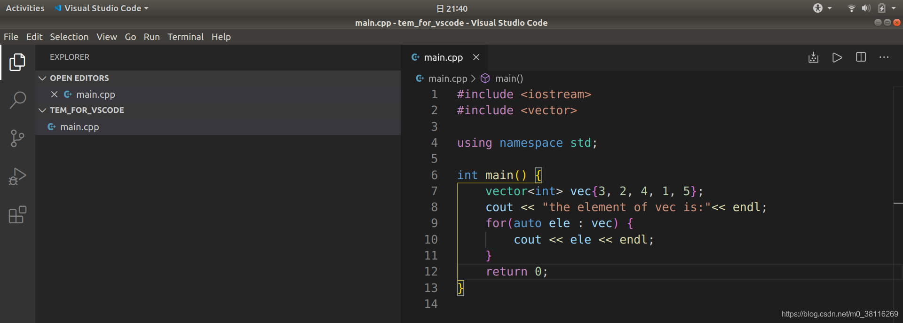Open the File menu
903x323 pixels.
point(11,37)
